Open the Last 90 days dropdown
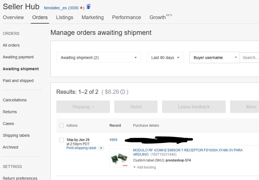The width and height of the screenshot is (259, 180). 165,57
